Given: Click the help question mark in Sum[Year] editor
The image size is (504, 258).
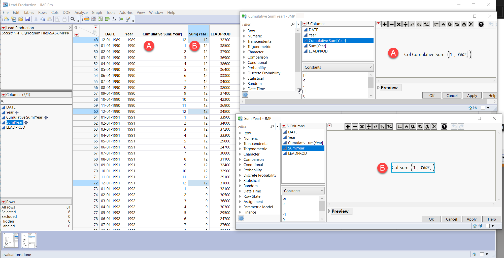Looking at the screenshot, I should tap(444, 127).
